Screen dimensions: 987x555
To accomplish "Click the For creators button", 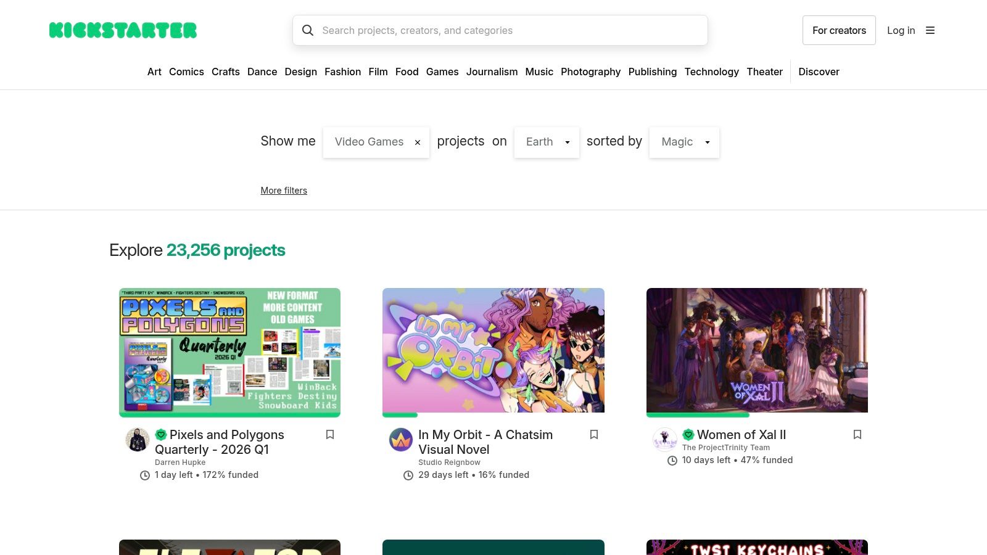I will (x=839, y=30).
